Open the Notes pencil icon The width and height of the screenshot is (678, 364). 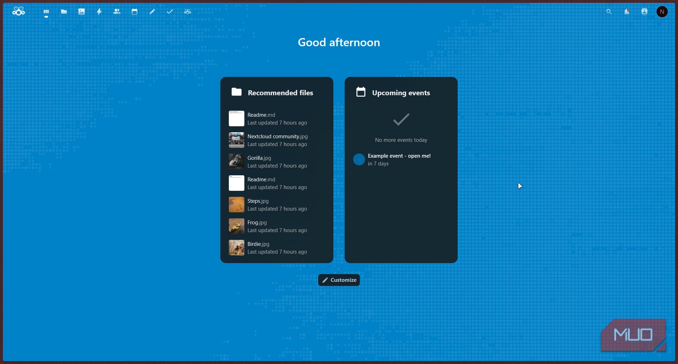[x=152, y=12]
